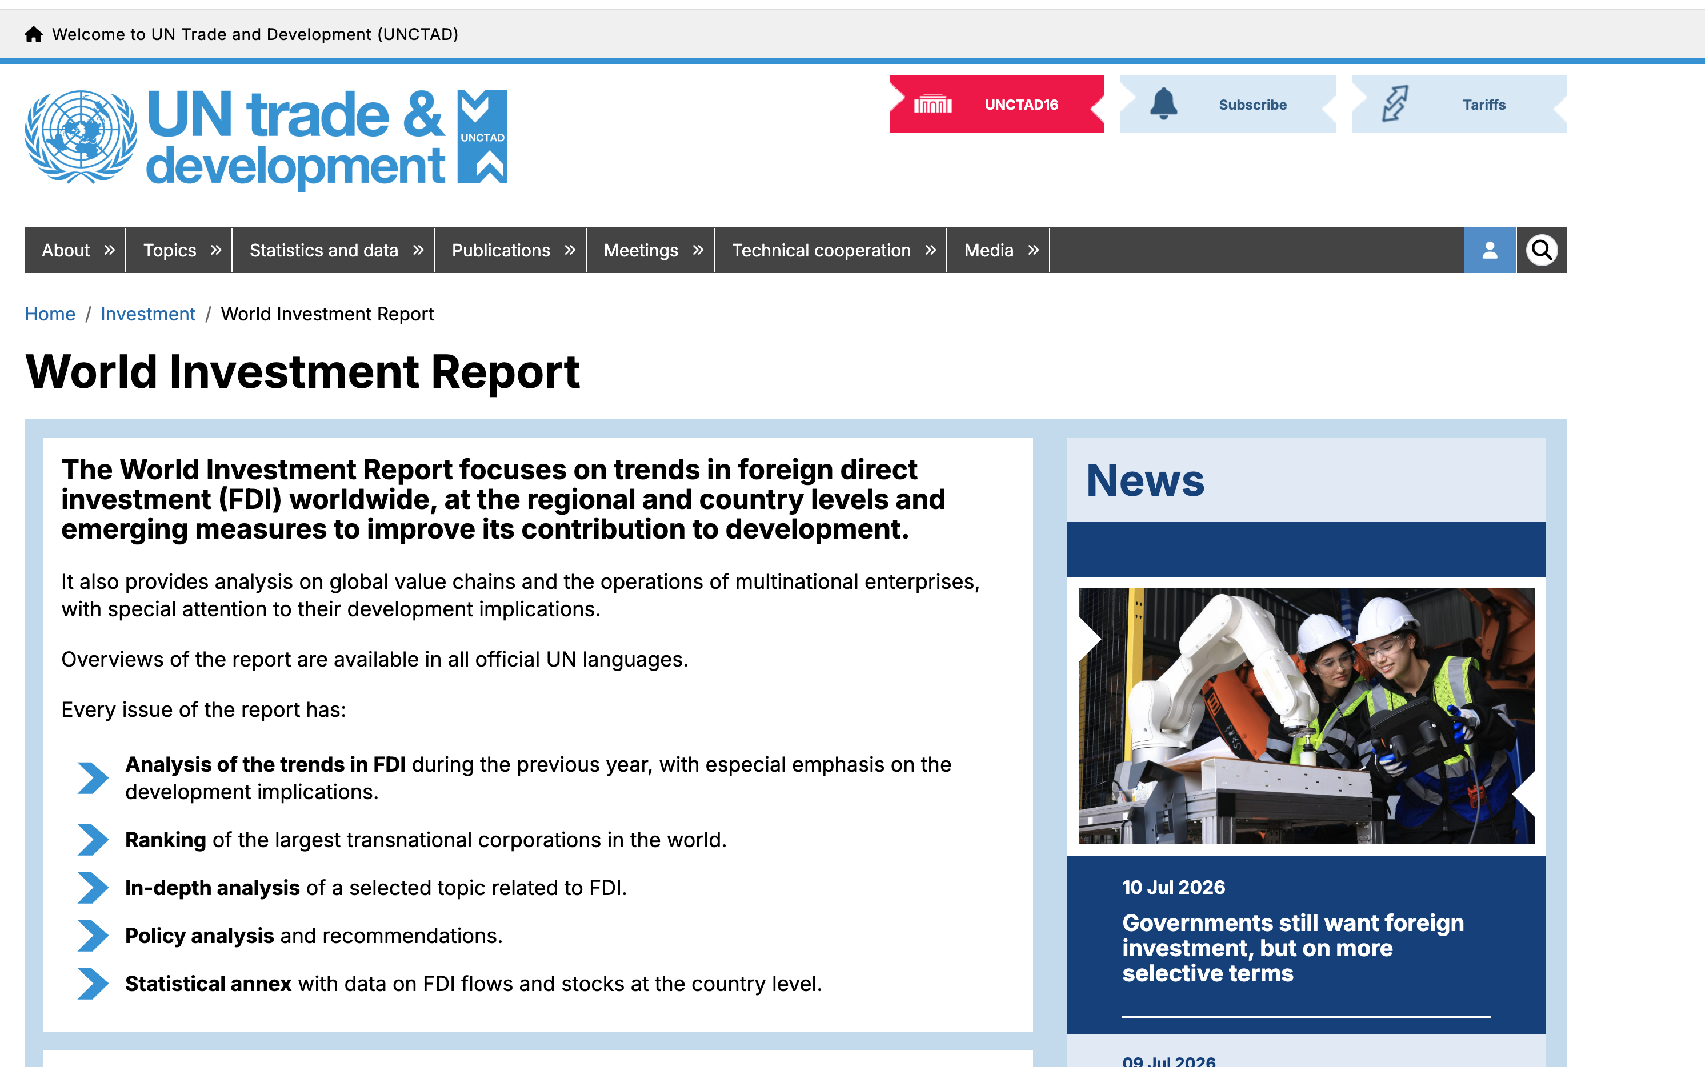This screenshot has width=1705, height=1067.
Task: Click the 'Policy analysis' bullet text
Action: 200,936
